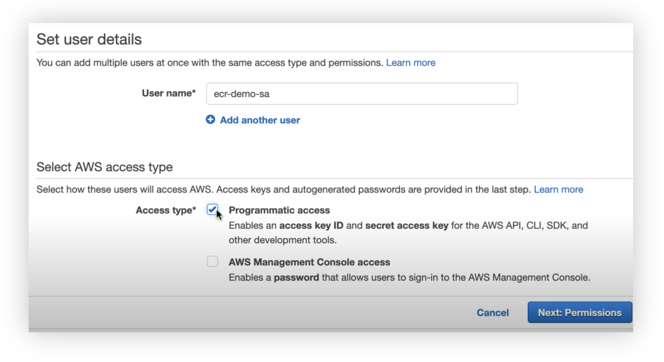Click the plus icon beside Add another user
Screen dimensions: 664x362
(211, 120)
